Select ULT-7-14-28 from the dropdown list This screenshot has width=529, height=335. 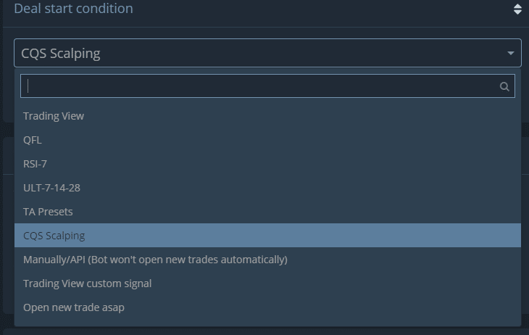click(267, 188)
